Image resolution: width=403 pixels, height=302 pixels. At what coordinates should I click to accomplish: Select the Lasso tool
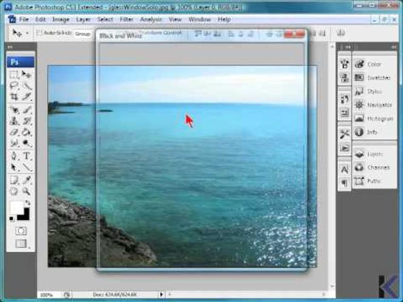[14, 86]
